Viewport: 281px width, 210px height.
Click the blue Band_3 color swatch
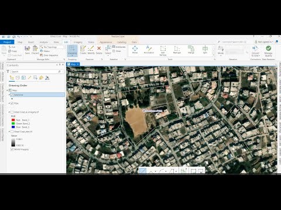13,127
